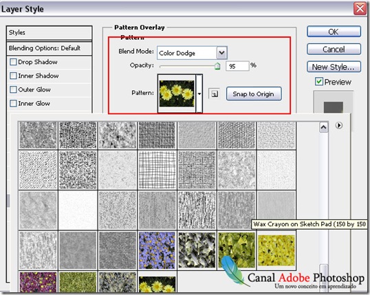370x295 pixels.
Task: Click the Opacity slider handle
Action: coord(217,66)
